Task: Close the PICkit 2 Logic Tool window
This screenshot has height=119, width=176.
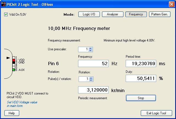Action: (x=172, y=4)
